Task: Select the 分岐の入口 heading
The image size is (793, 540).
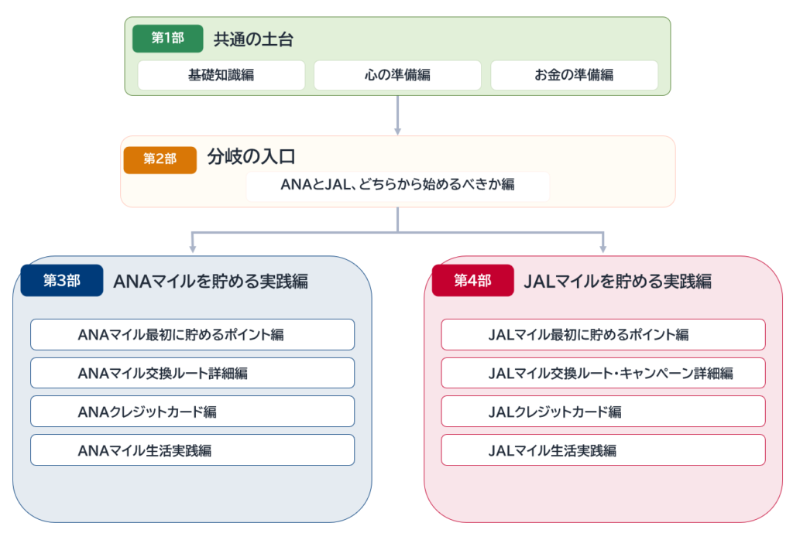Action: 252,156
